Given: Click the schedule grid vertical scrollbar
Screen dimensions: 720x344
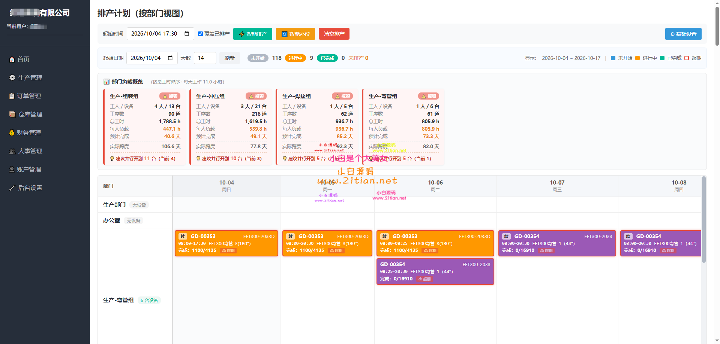Looking at the screenshot, I should coord(704,219).
